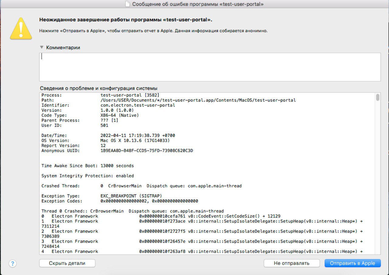Click stack frame address 0x000000010f263af8
Screen dimensions: 389x275
click(x=162, y=251)
